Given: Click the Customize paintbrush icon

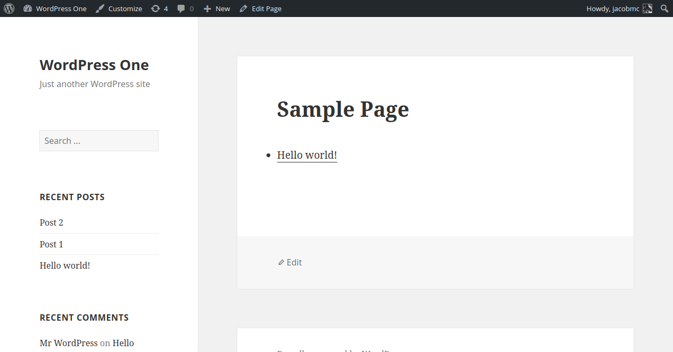Looking at the screenshot, I should tap(100, 8).
